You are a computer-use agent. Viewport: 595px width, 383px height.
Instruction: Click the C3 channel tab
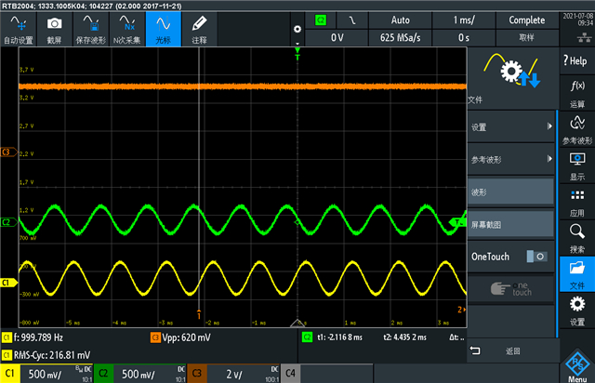pos(197,374)
